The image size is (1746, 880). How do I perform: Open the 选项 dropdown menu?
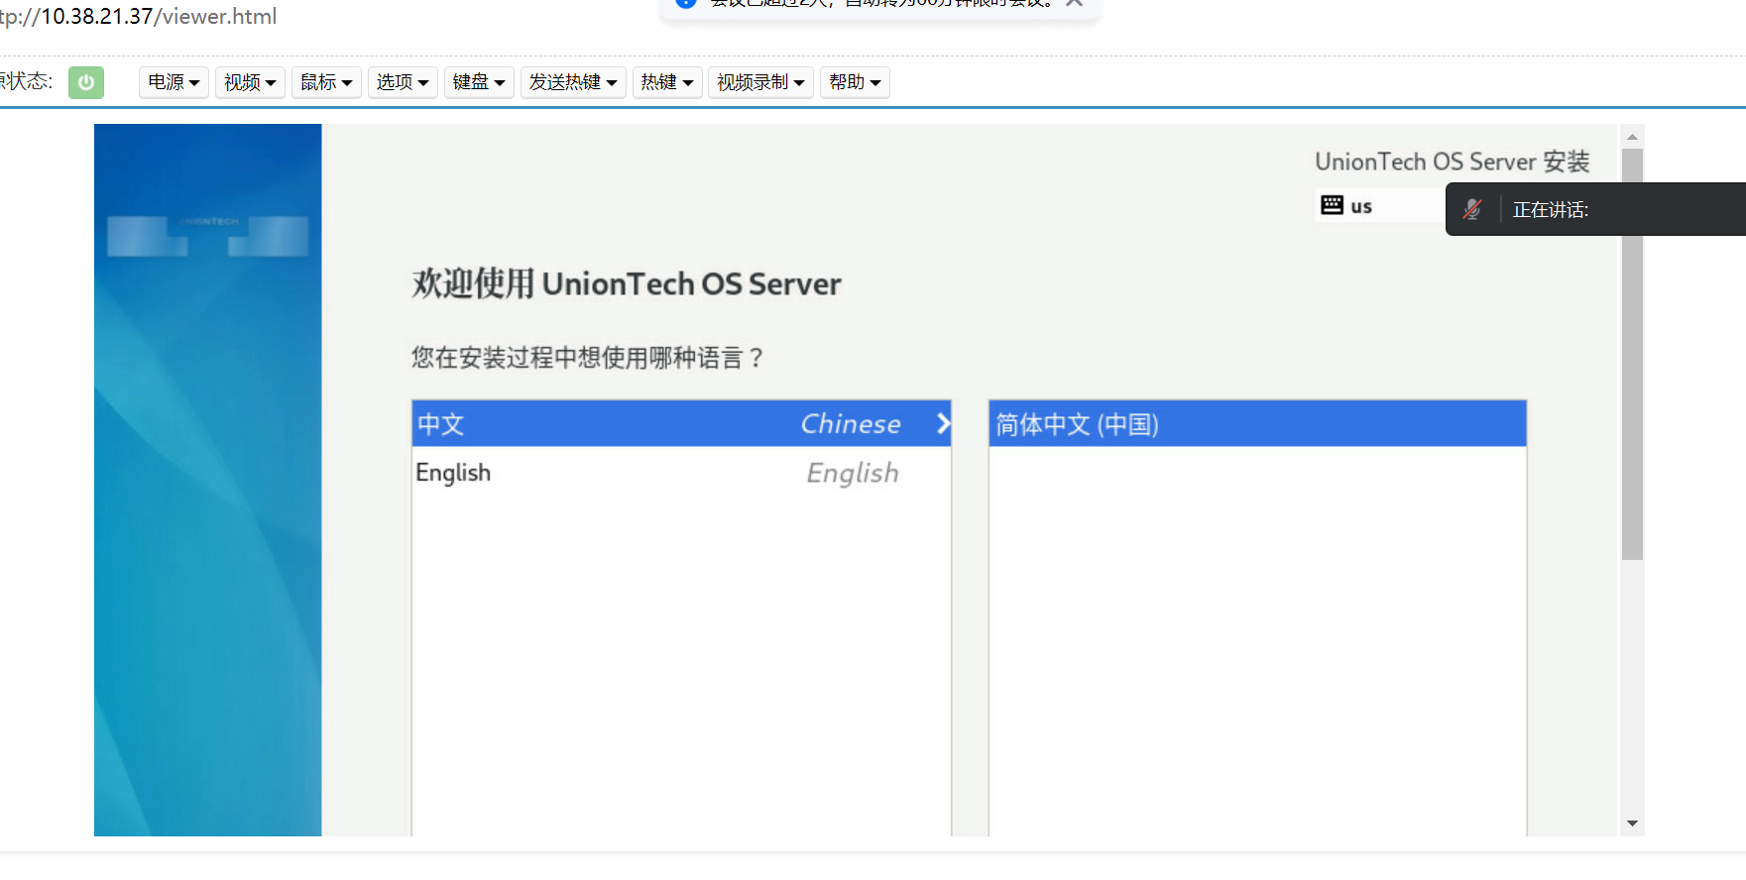tap(403, 82)
